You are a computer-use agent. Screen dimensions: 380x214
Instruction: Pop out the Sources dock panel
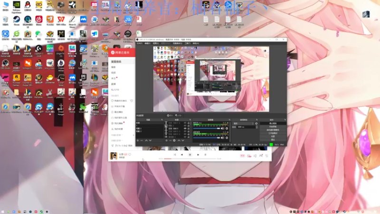(190, 120)
